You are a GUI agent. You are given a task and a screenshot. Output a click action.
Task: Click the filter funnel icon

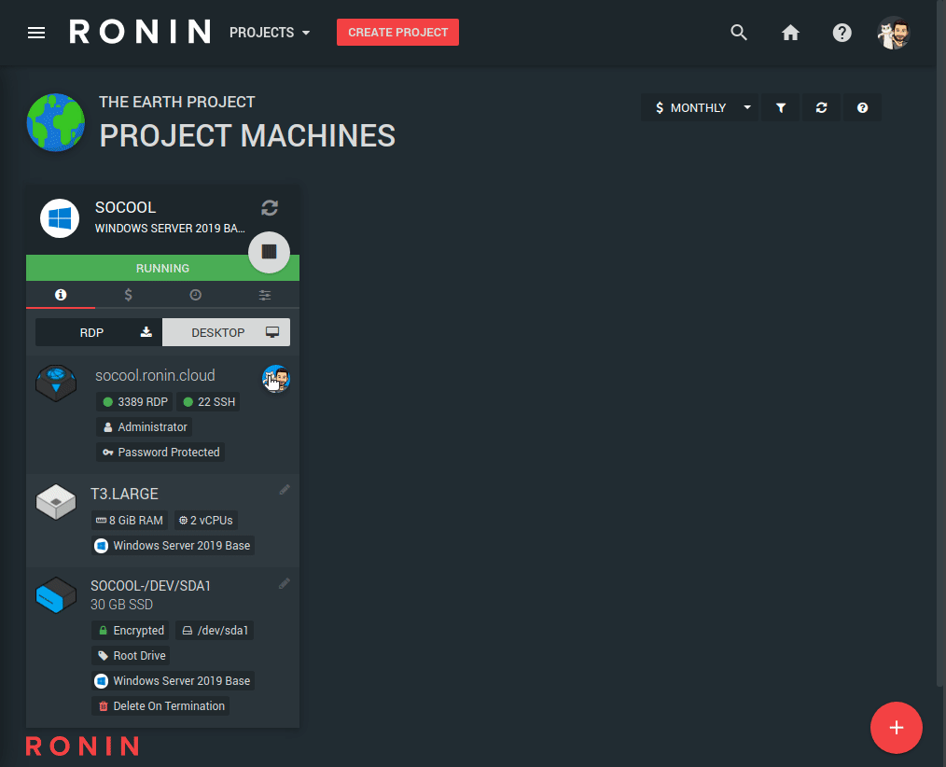(781, 108)
